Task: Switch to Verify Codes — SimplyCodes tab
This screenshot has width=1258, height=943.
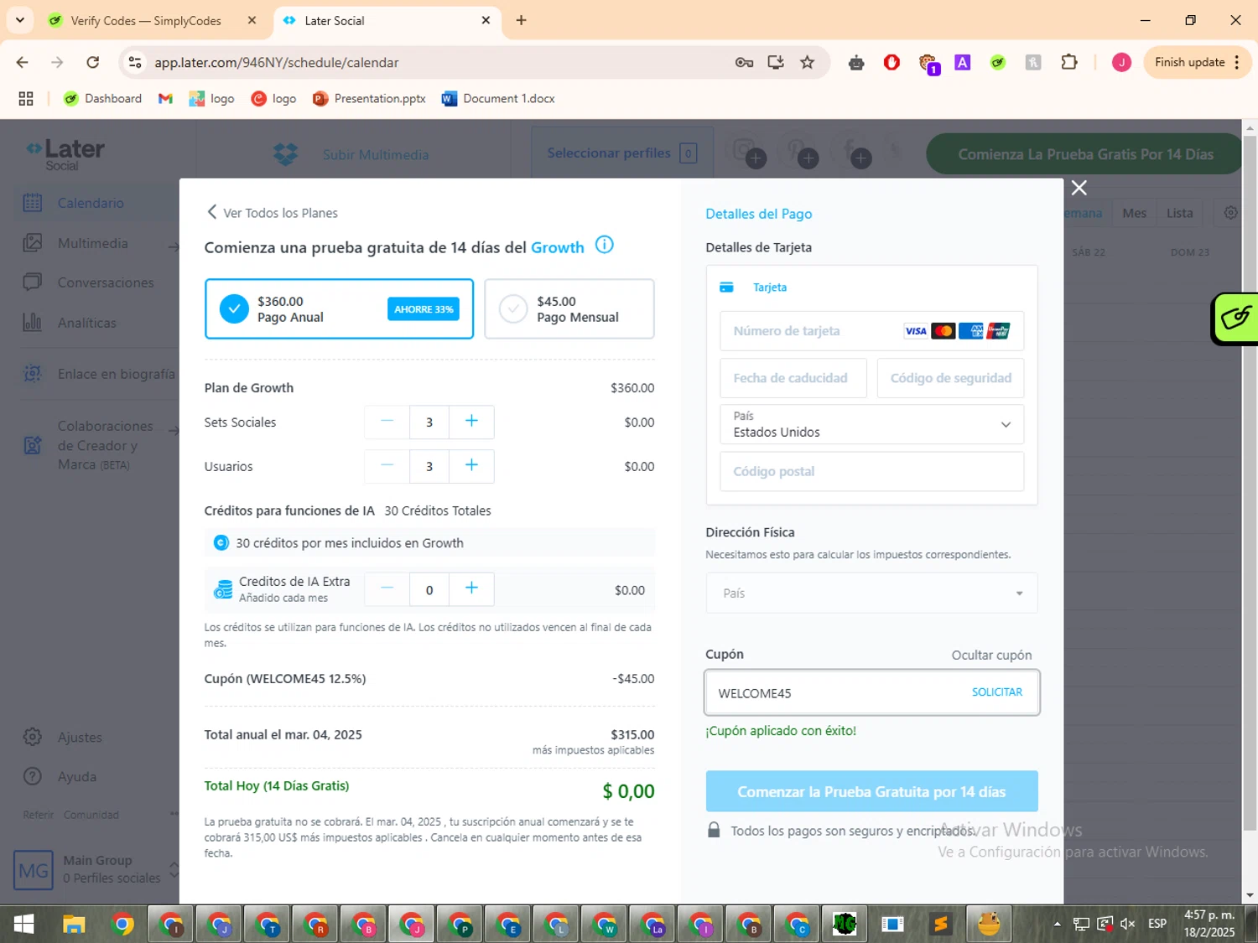Action: point(145,21)
